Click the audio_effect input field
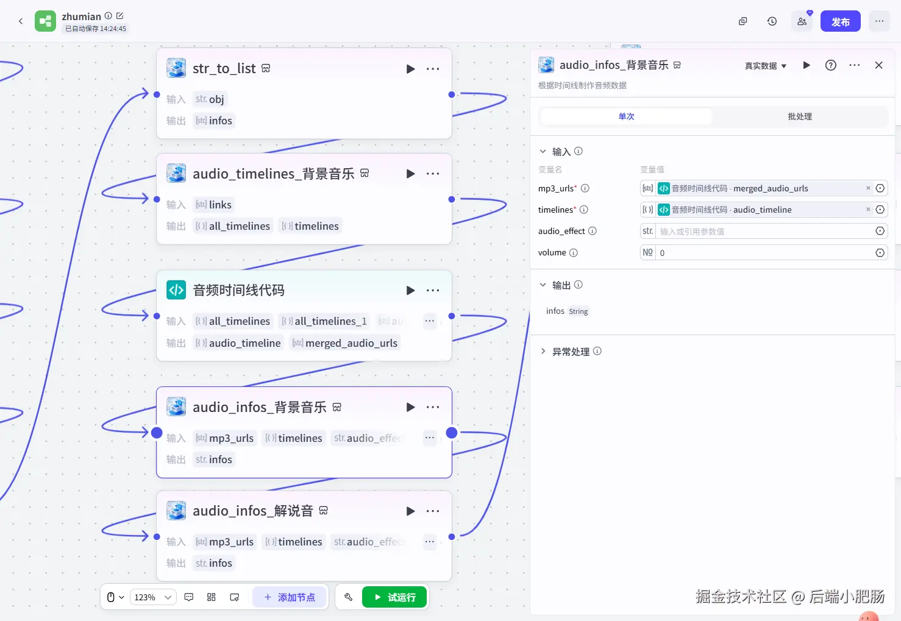The width and height of the screenshot is (901, 621). (764, 231)
